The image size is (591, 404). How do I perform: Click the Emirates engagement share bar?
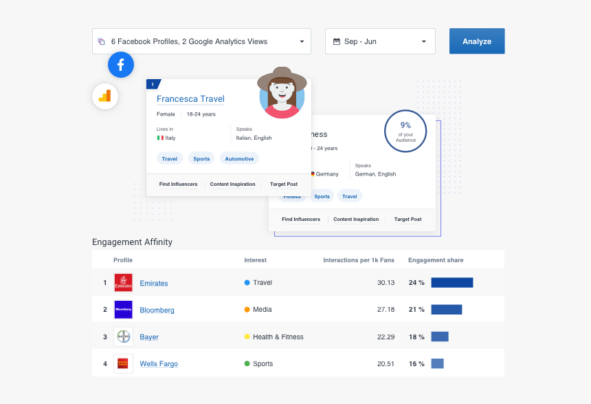click(451, 283)
